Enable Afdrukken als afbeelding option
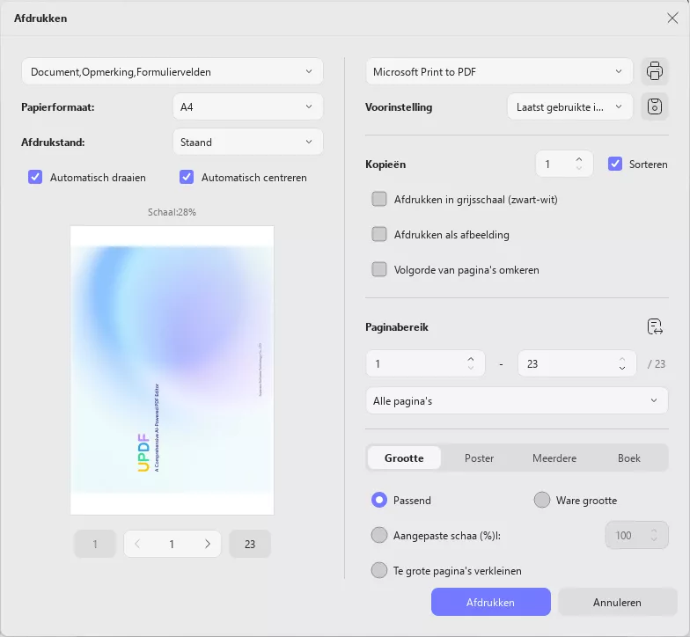 click(x=378, y=234)
